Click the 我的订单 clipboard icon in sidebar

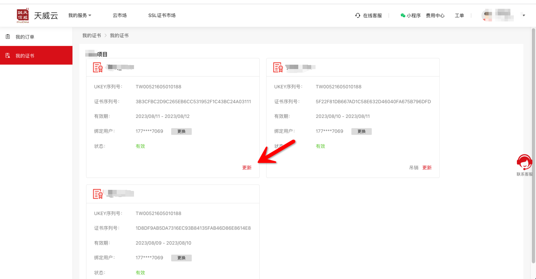[x=8, y=37]
